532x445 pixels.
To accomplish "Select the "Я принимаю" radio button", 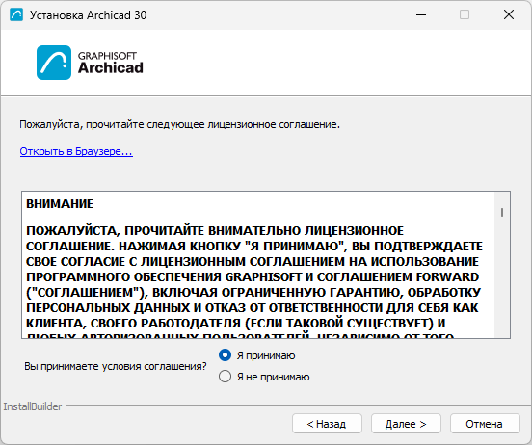I will [x=225, y=355].
